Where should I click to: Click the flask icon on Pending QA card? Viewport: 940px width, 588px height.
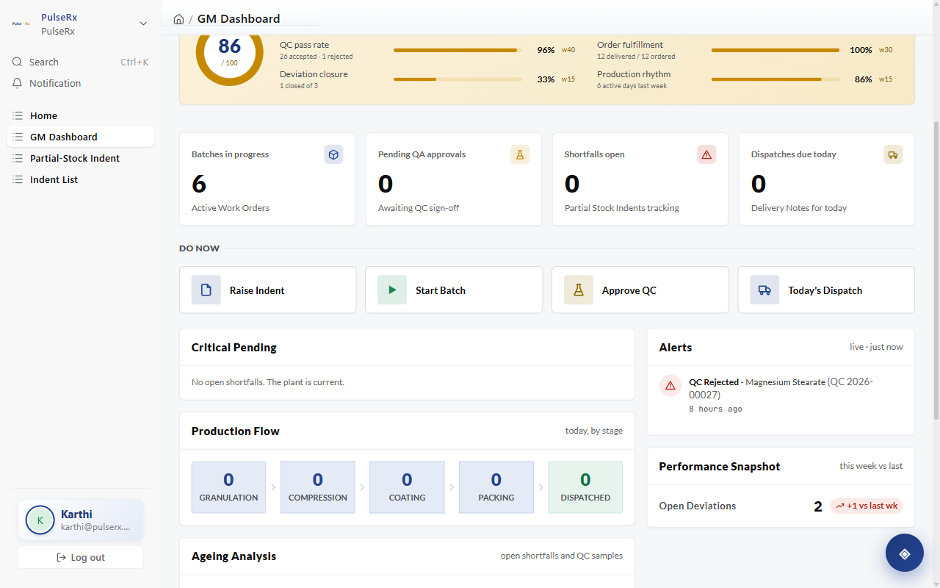click(520, 154)
